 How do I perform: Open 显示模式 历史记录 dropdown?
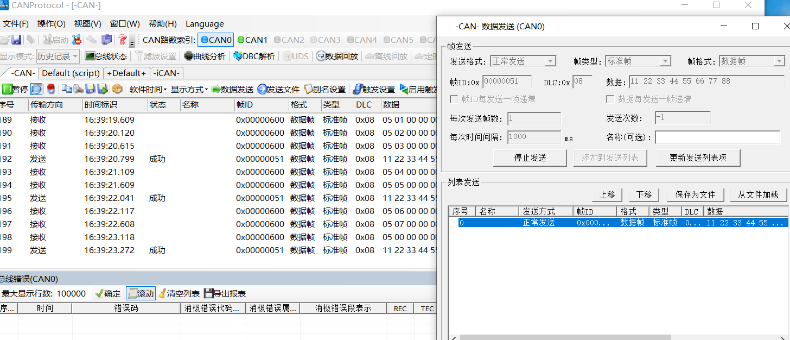[58, 56]
